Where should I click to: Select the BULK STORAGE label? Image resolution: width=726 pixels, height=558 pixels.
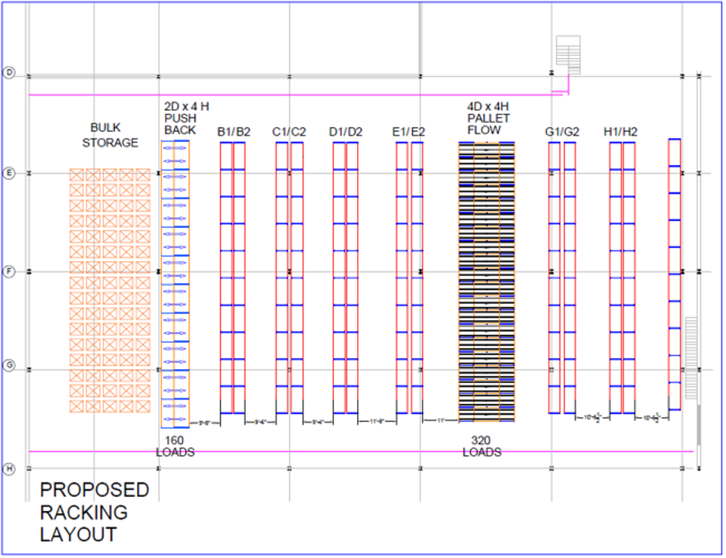[x=110, y=135]
